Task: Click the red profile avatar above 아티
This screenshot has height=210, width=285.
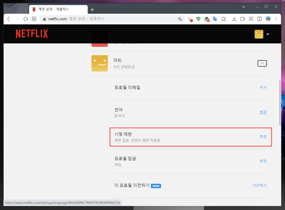Action: coord(100,39)
